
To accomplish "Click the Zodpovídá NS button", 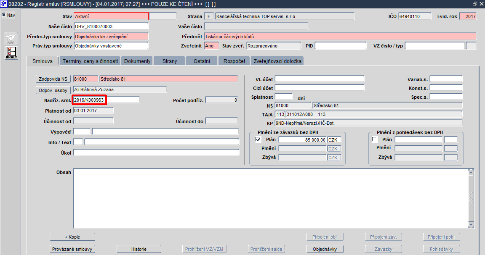I will (53, 79).
